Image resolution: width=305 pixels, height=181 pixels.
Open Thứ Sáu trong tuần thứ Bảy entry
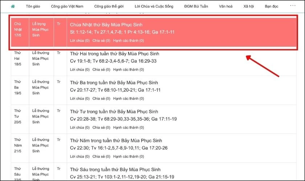point(114,169)
